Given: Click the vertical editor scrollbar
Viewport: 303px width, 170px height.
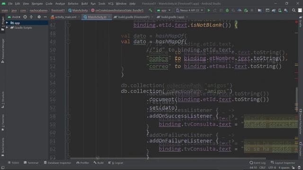Looking at the screenshot, I should [296, 99].
